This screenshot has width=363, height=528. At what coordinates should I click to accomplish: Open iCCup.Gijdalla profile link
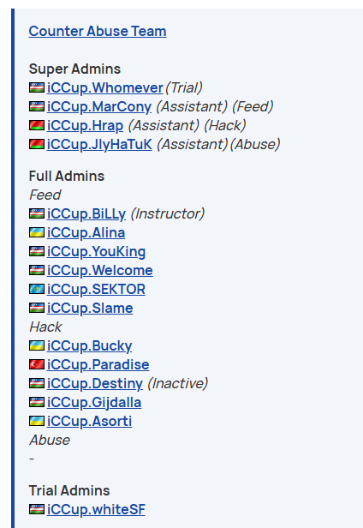94,402
